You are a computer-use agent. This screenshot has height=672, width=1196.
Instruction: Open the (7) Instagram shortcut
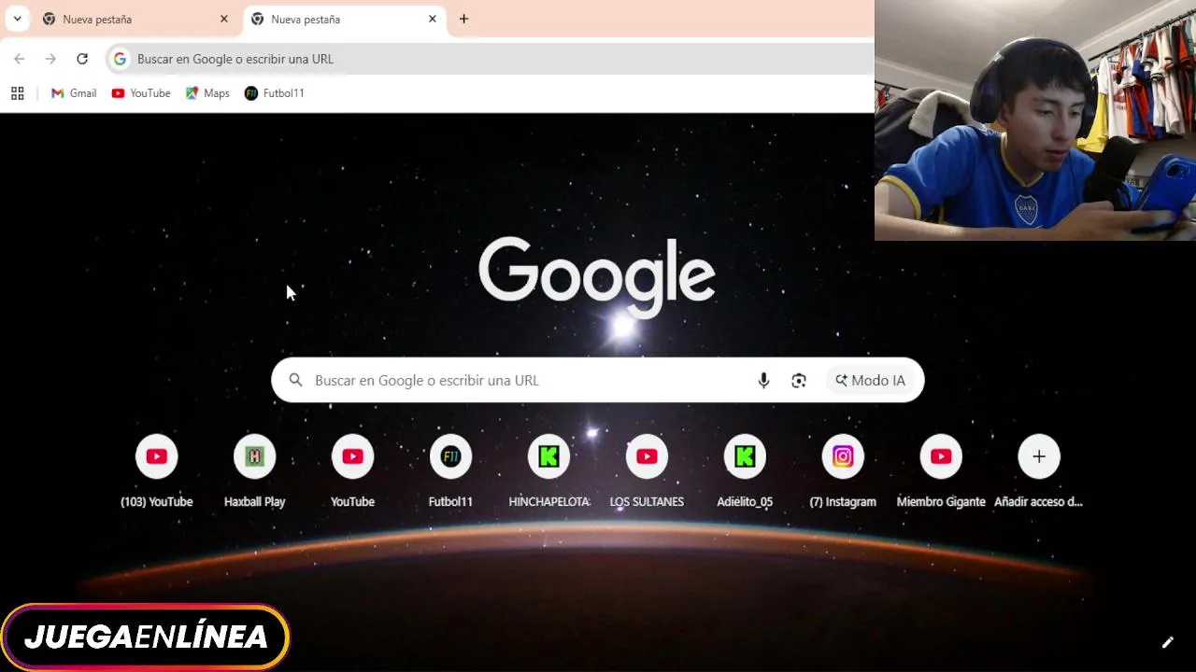[x=843, y=470]
